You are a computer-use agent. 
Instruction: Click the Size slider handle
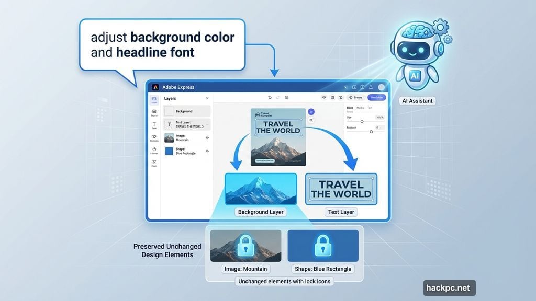point(362,121)
